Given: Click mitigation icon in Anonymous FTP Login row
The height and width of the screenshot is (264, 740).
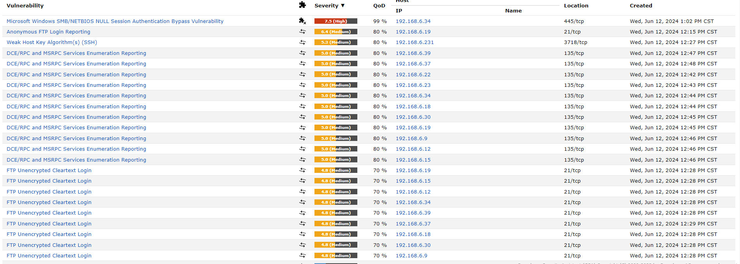Looking at the screenshot, I should coord(302,32).
